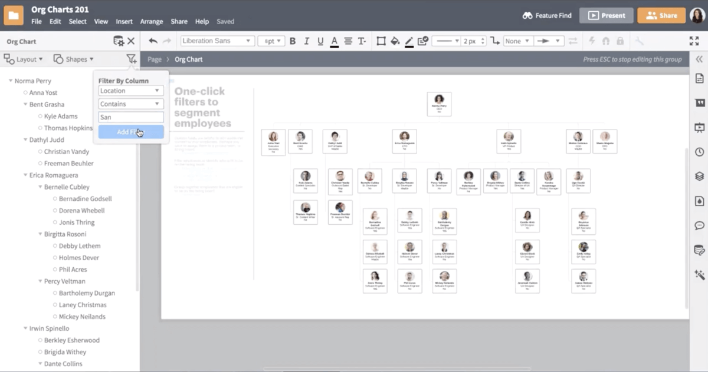Enter fullscreen using the expand icon
708x372 pixels.
click(694, 41)
